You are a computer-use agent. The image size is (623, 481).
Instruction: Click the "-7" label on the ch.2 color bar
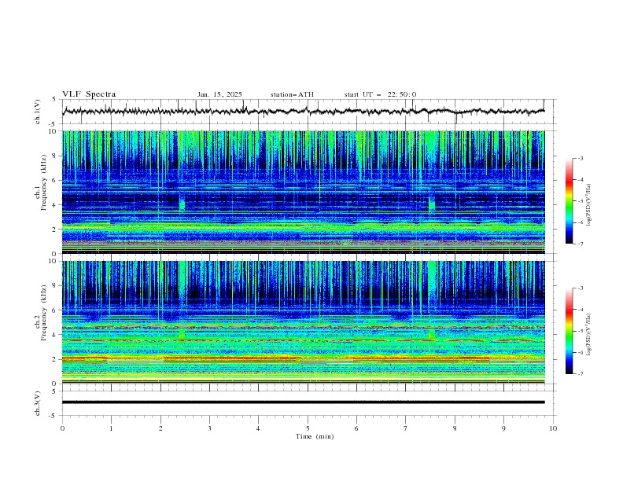pos(581,374)
